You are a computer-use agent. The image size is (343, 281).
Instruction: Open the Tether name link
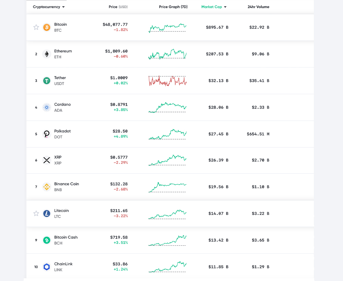click(x=60, y=77)
